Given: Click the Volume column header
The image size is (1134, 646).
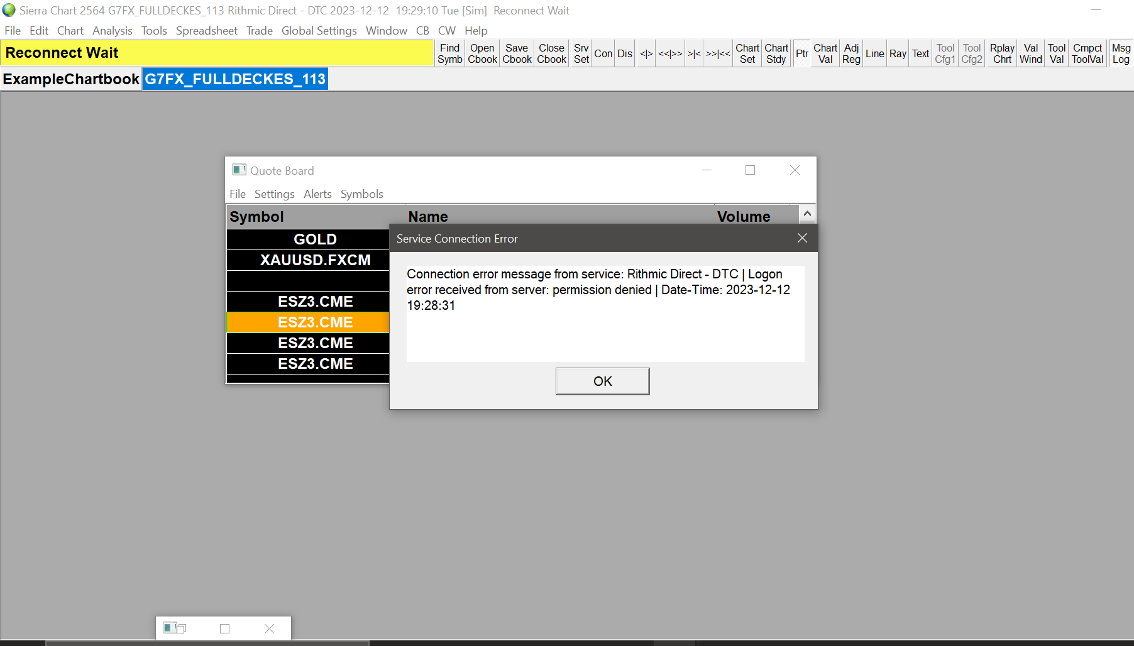Looking at the screenshot, I should point(752,216).
